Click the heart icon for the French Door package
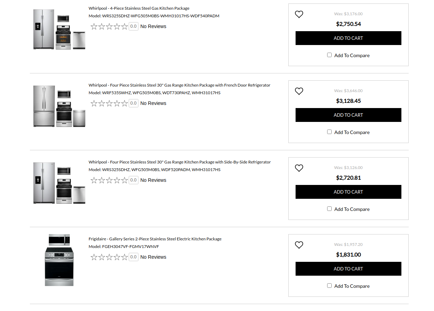The width and height of the screenshot is (434, 311). click(299, 91)
